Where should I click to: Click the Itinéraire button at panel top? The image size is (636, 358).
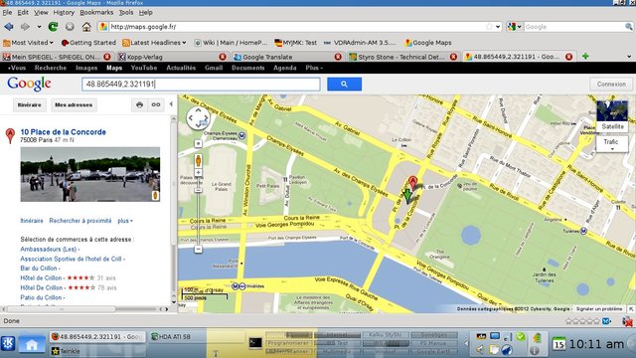[30, 104]
